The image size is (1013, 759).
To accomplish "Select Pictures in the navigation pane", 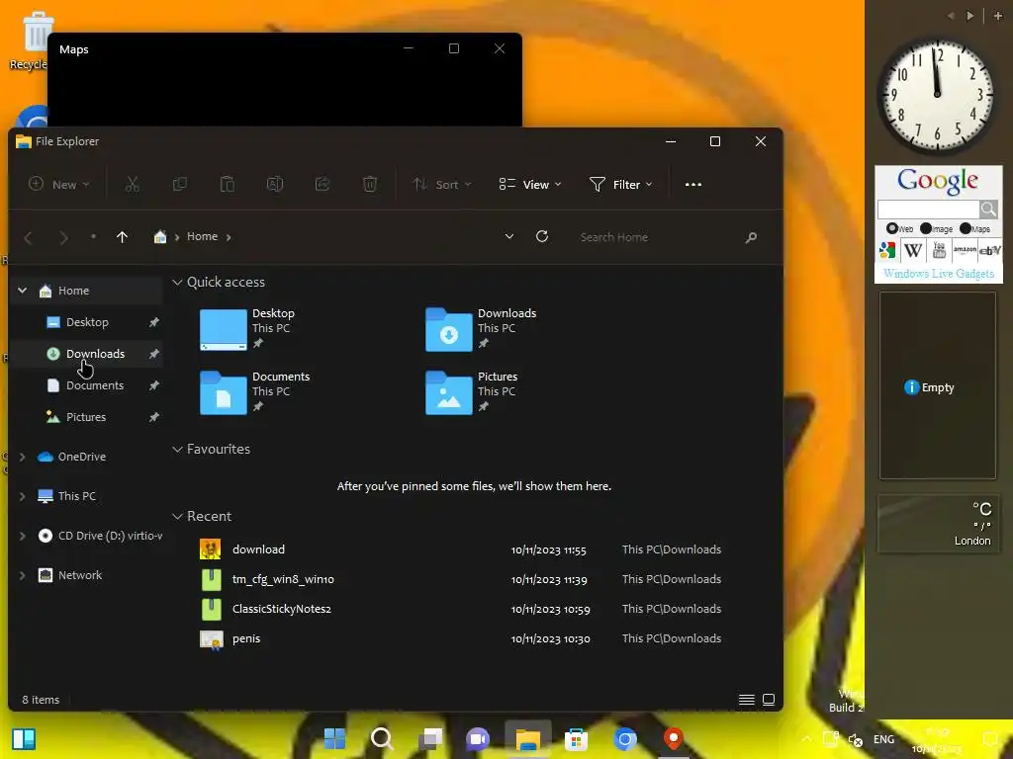I will (x=86, y=417).
